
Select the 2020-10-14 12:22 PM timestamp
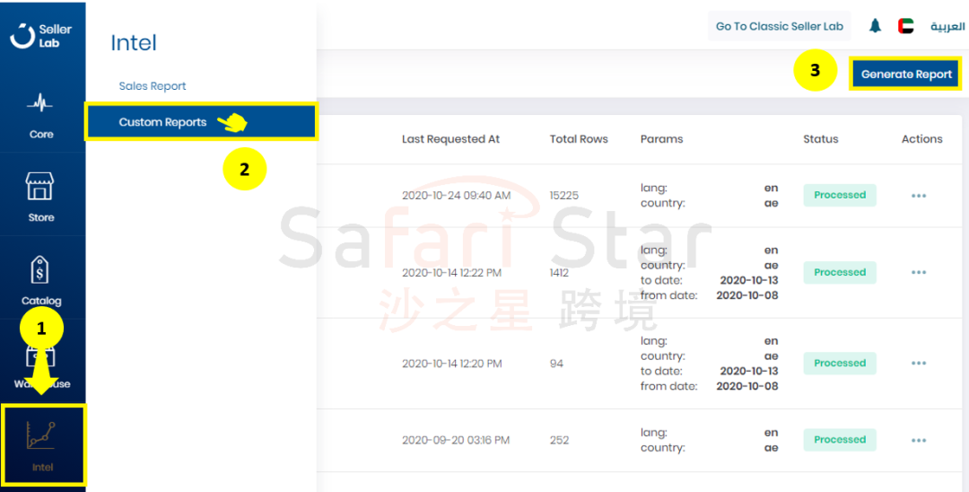point(451,273)
